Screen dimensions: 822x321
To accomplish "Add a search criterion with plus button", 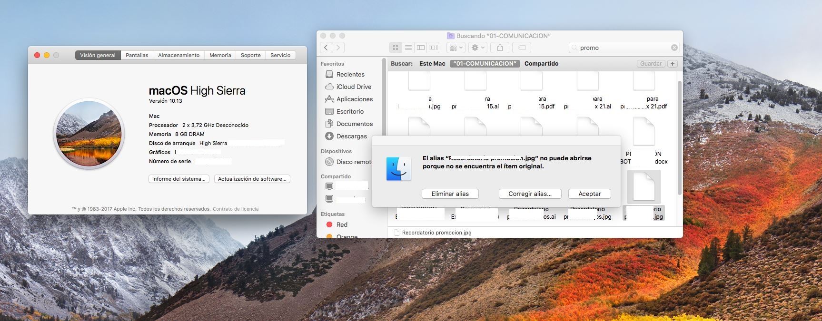I will coord(673,64).
